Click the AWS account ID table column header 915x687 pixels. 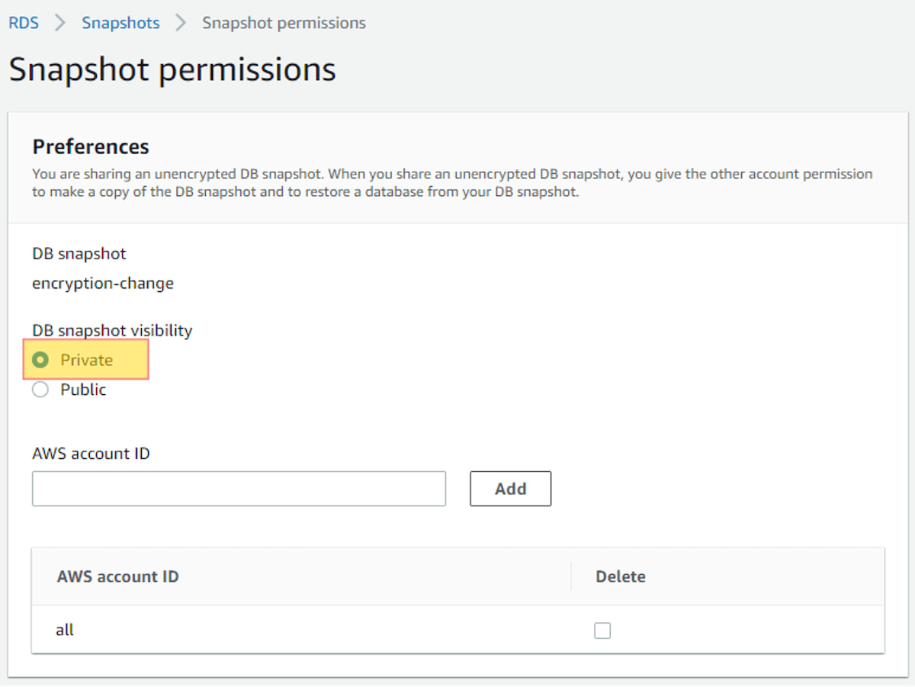pos(117,576)
